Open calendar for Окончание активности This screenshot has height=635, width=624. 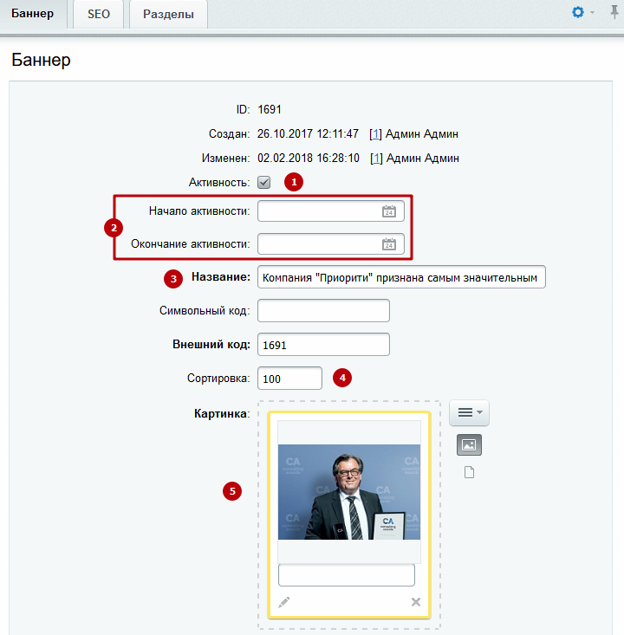click(389, 243)
